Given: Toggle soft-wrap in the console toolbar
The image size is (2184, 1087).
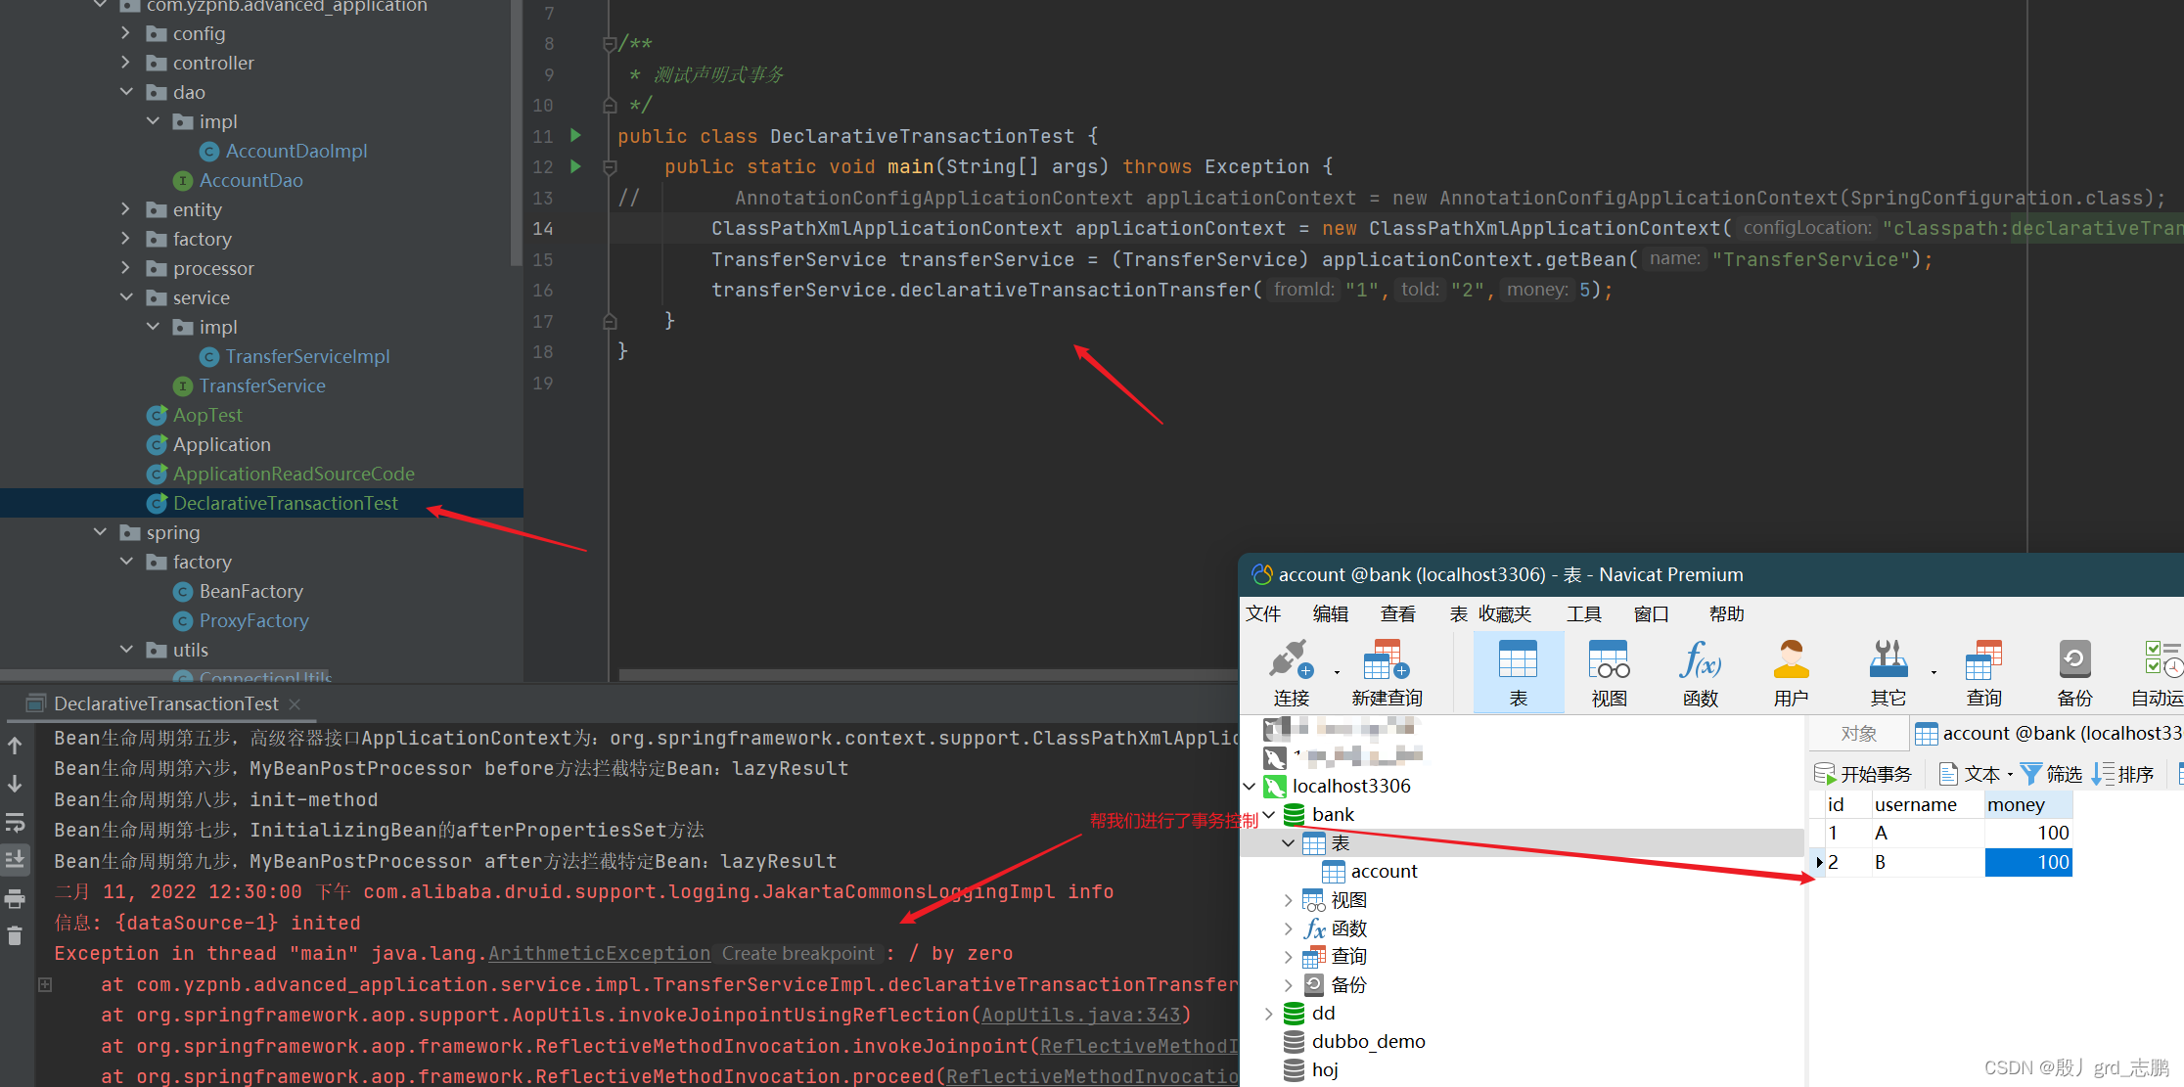Looking at the screenshot, I should pos(15,822).
